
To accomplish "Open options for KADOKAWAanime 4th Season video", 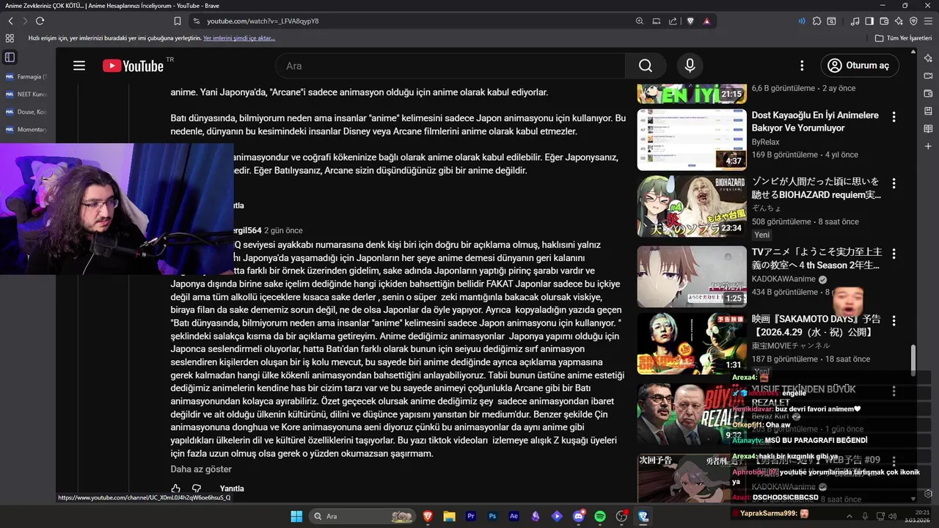I will (x=894, y=254).
